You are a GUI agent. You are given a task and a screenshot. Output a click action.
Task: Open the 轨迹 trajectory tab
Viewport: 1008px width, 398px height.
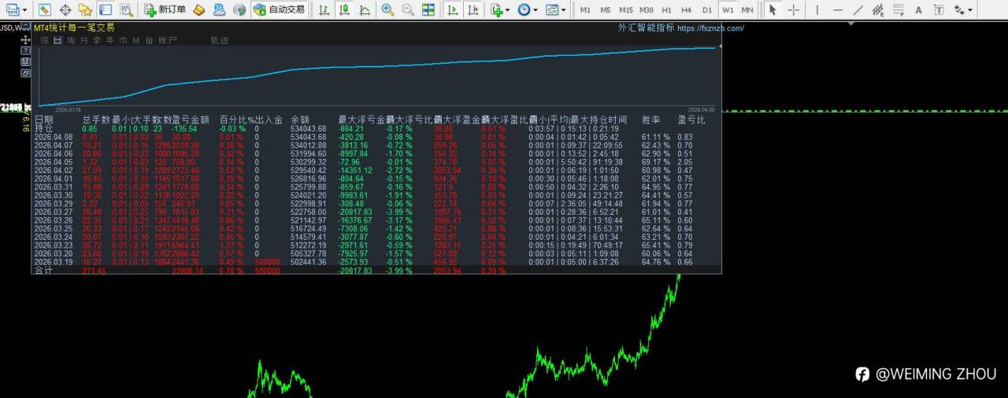tap(220, 40)
